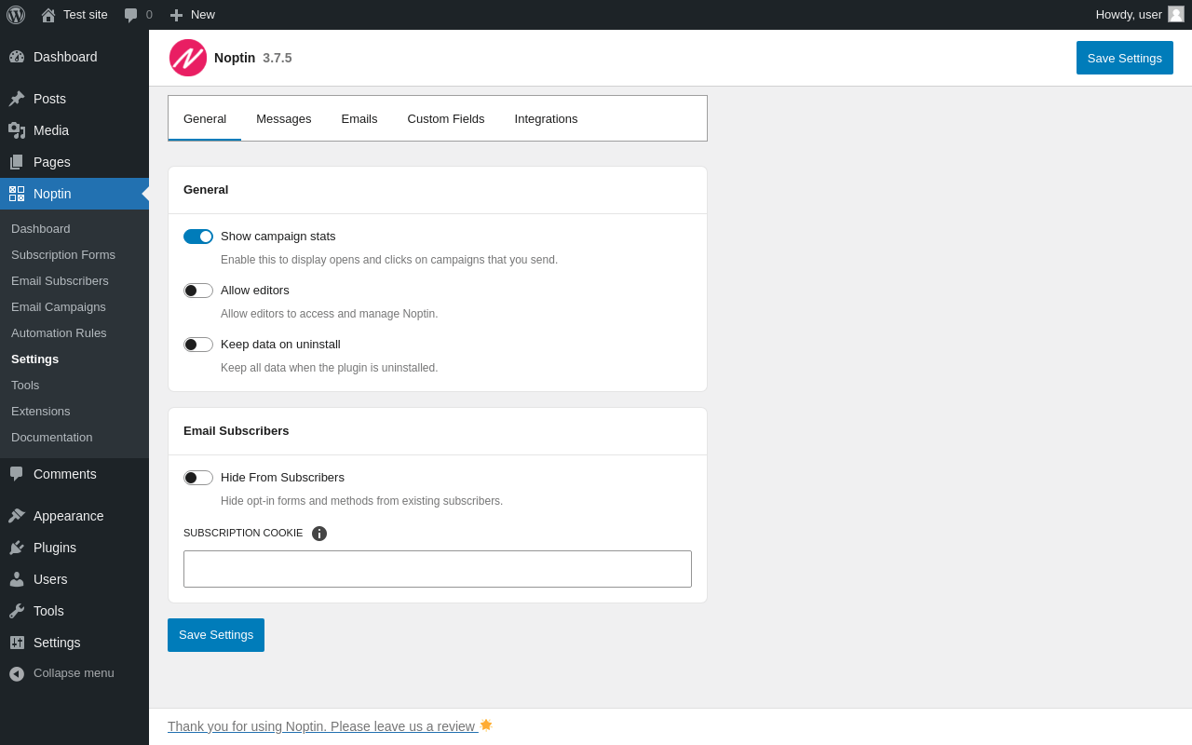Click the Subscription Cookie info icon

[319, 534]
